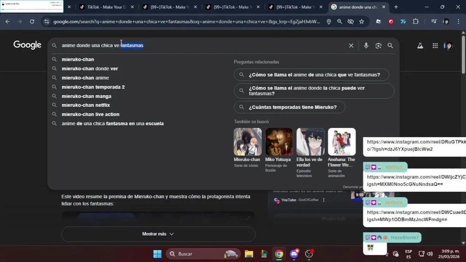Open File Explorer from the taskbar
466x262 pixels.
pos(249,254)
